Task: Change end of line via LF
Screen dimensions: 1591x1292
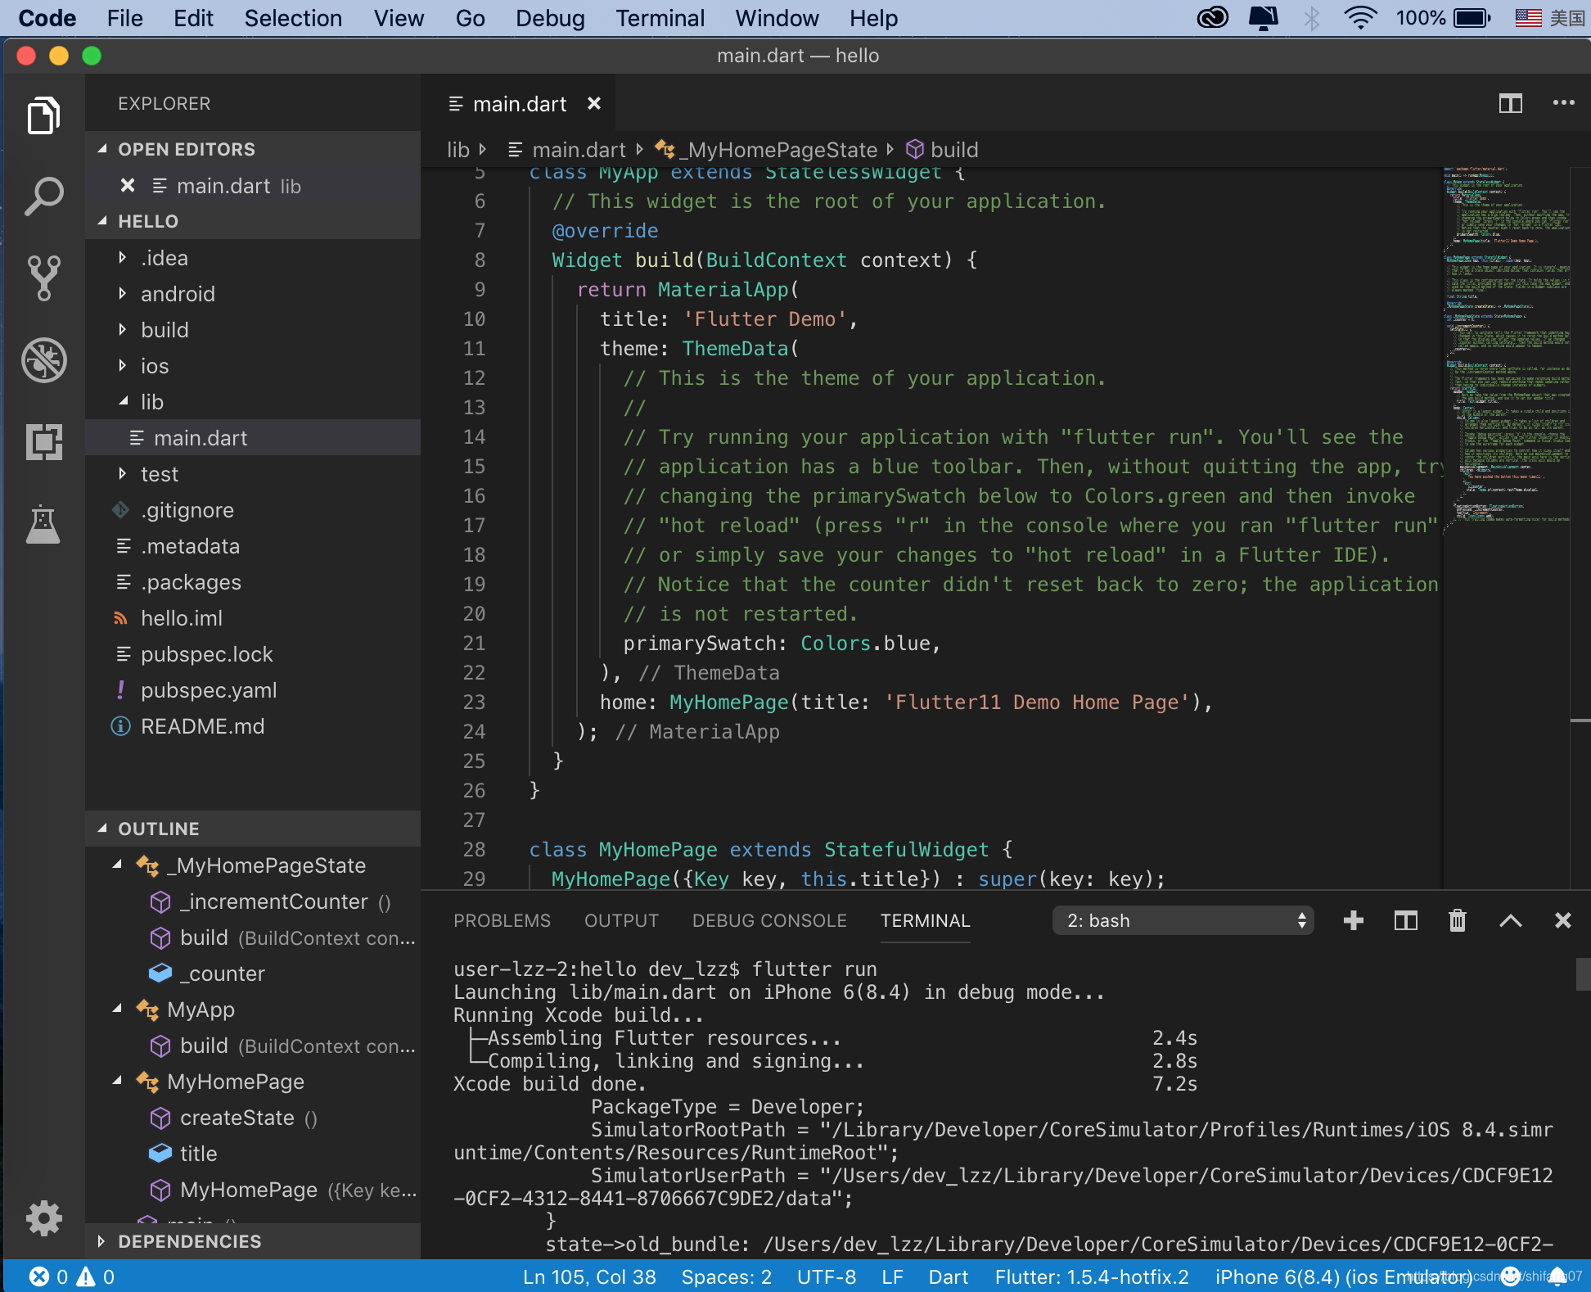Action: pos(892,1276)
